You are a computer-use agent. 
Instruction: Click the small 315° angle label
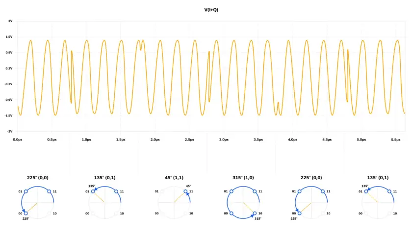(x=258, y=218)
